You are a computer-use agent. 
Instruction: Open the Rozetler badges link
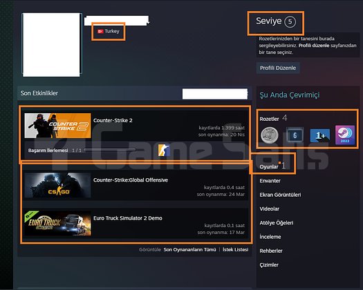pyautogui.click(x=269, y=119)
